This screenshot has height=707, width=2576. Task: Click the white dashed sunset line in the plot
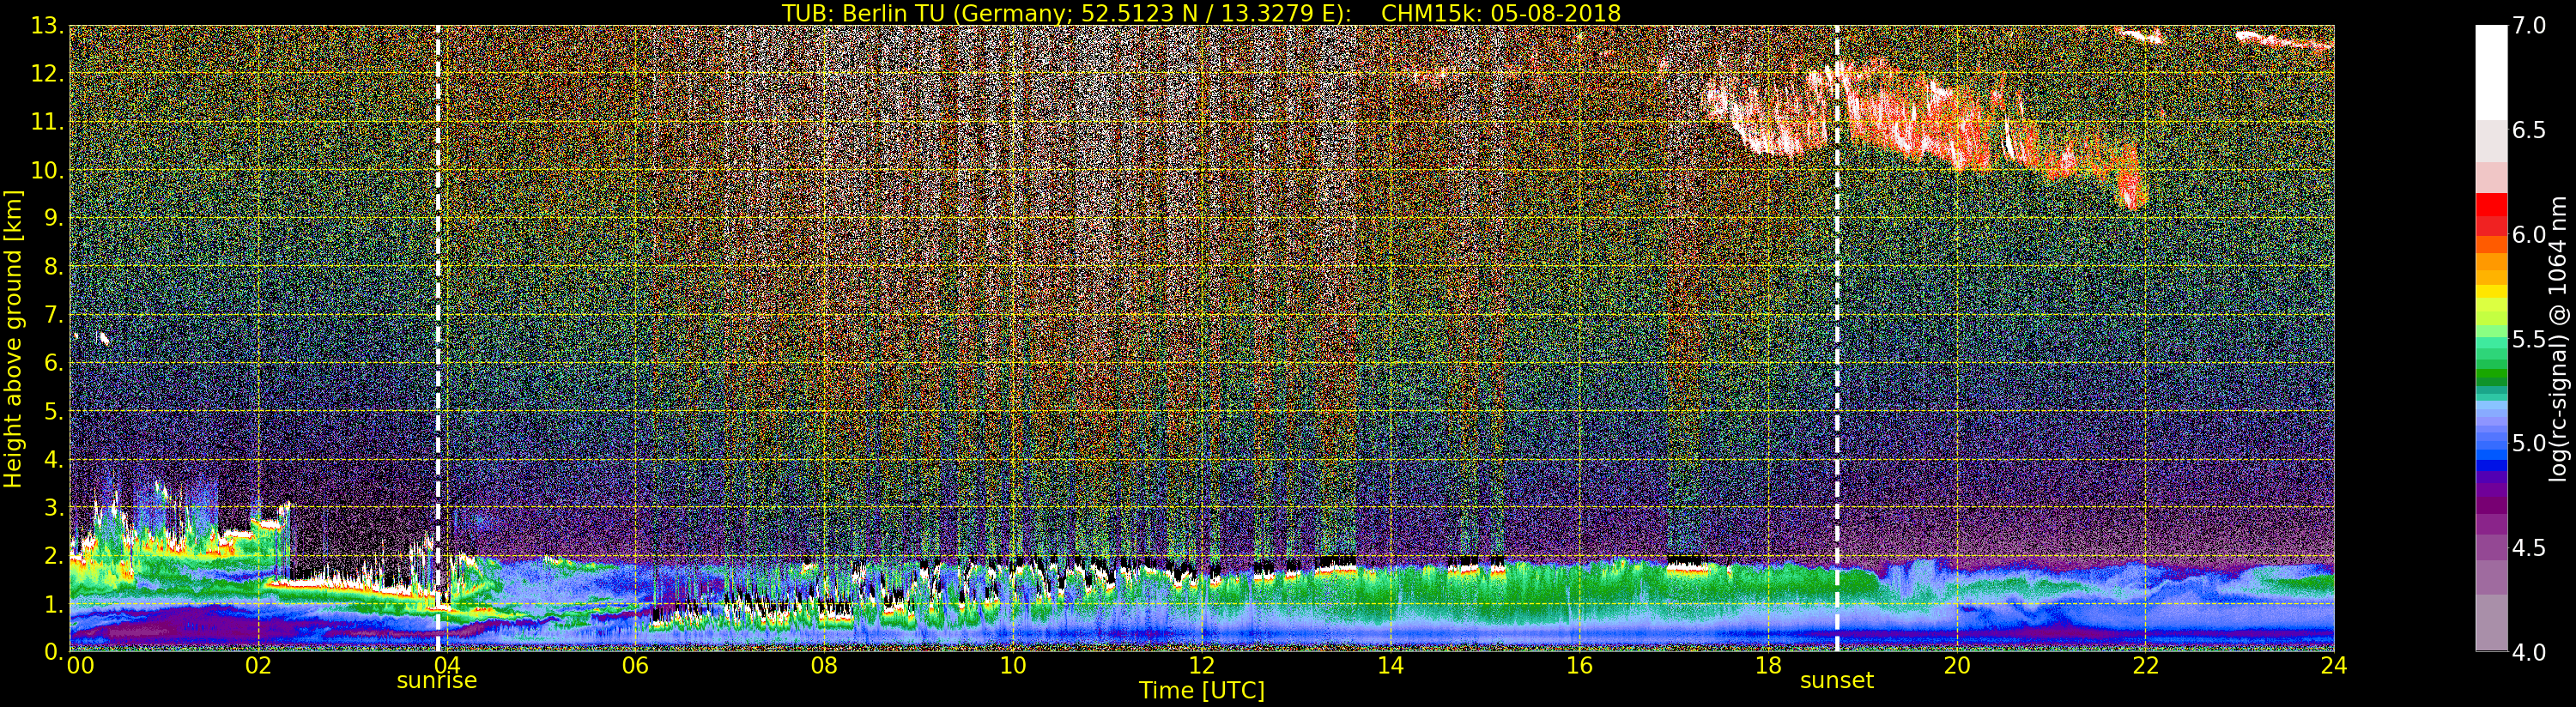point(1837,338)
